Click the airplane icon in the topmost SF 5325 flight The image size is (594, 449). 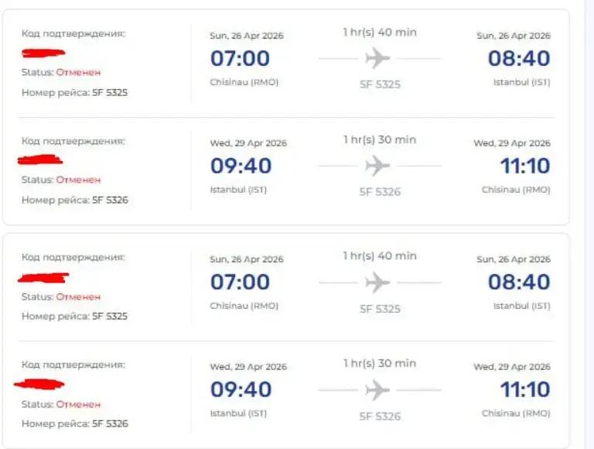[377, 58]
